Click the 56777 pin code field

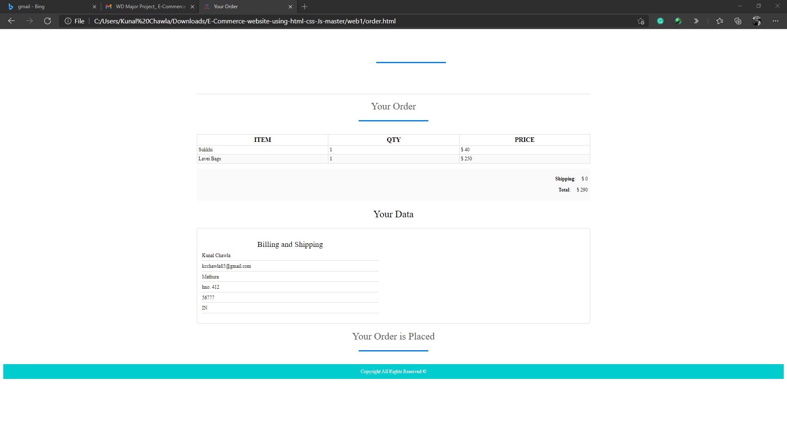tap(289, 297)
